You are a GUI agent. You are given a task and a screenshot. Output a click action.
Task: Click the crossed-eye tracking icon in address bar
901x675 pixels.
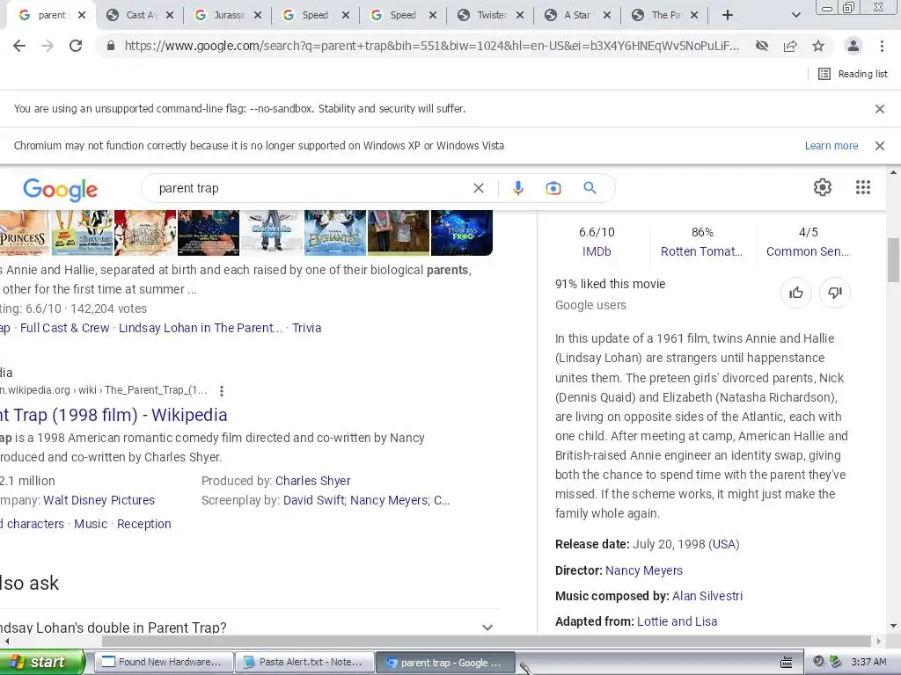762,46
